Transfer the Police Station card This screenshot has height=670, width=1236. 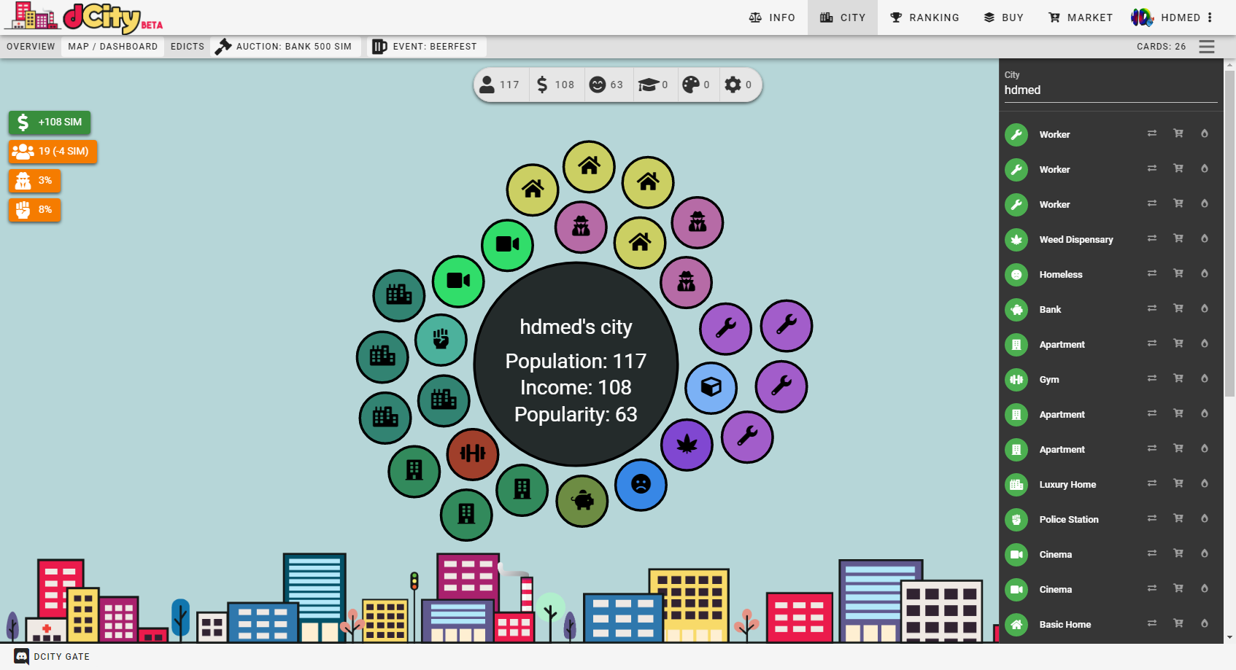(x=1152, y=518)
